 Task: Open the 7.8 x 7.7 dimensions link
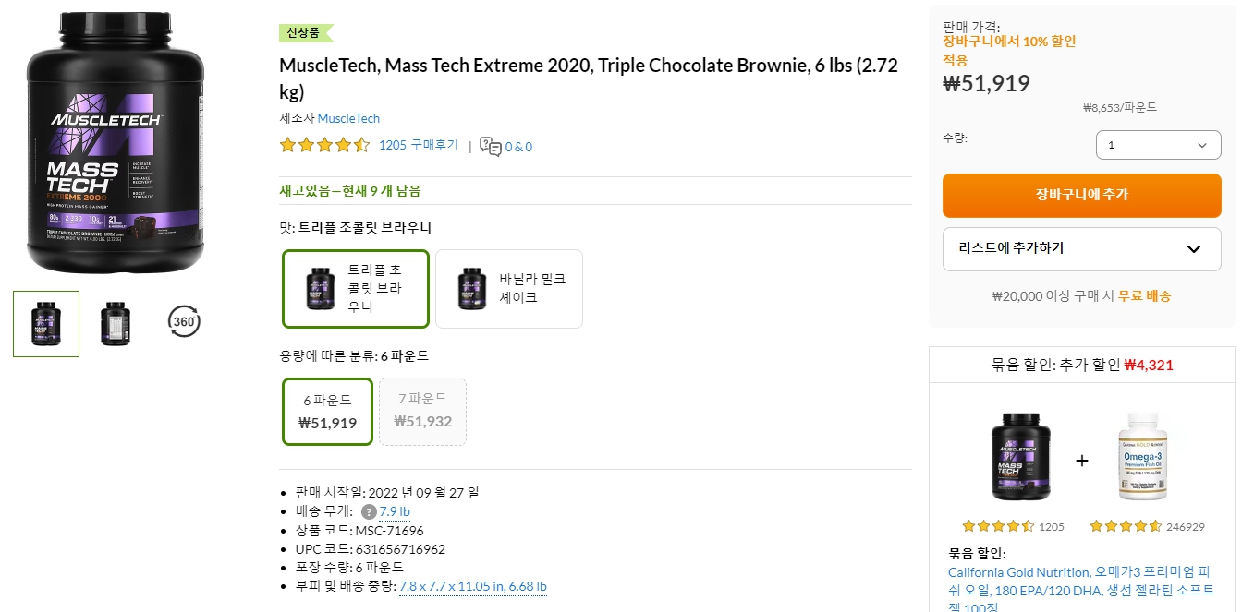[474, 585]
